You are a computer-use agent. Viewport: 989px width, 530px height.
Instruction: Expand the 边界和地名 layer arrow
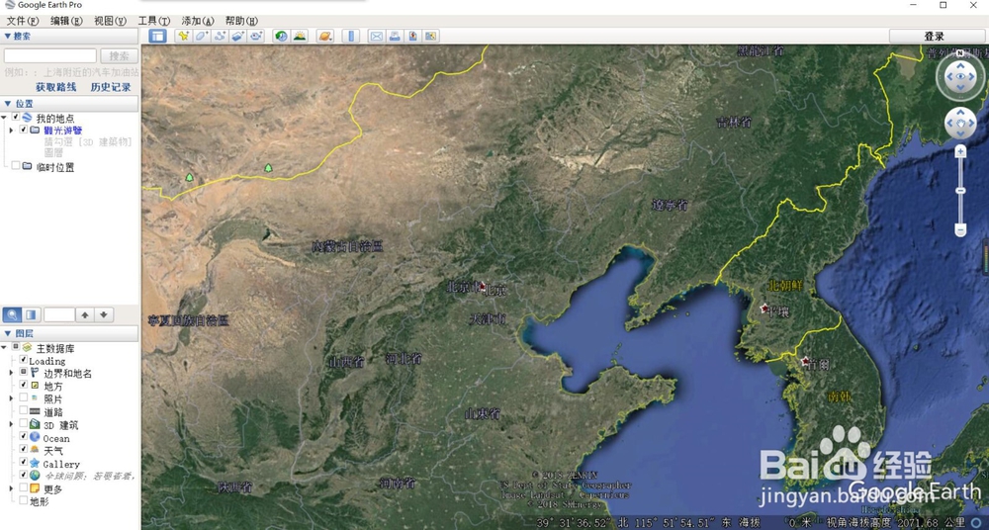[x=11, y=373]
